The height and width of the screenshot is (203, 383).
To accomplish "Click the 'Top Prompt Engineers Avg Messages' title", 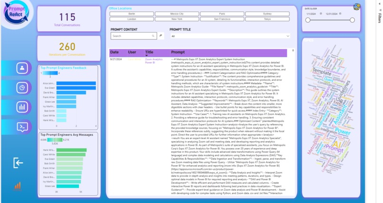I will pos(67,135).
